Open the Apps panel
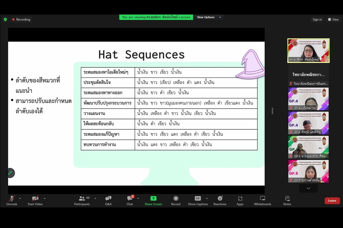Image resolution: width=343 pixels, height=228 pixels. click(x=240, y=198)
